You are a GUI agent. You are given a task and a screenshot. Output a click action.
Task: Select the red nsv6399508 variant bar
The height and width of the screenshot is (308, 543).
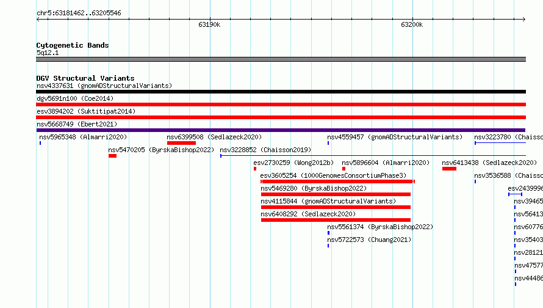[x=181, y=143]
